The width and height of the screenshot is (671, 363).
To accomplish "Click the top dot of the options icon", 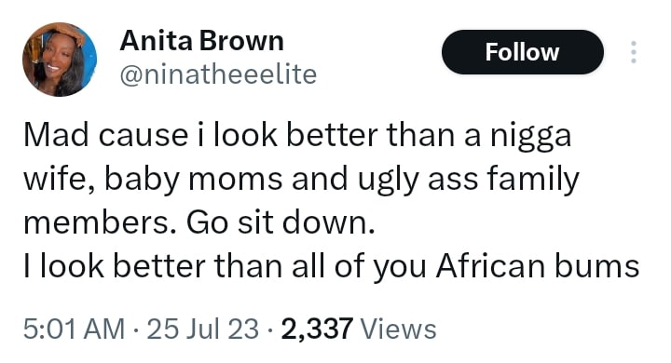I will (x=634, y=44).
